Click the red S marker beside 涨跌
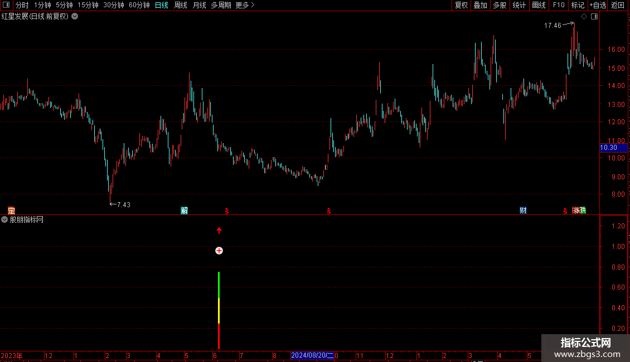Viewport: 630px width, 362px height. [565, 211]
